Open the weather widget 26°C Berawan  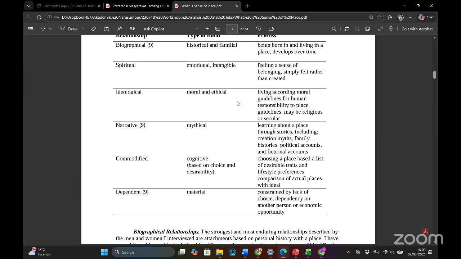coord(40,252)
